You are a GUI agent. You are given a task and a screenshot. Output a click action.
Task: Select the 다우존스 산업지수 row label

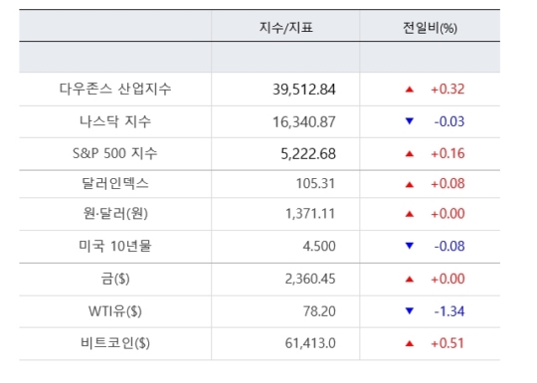[115, 90]
